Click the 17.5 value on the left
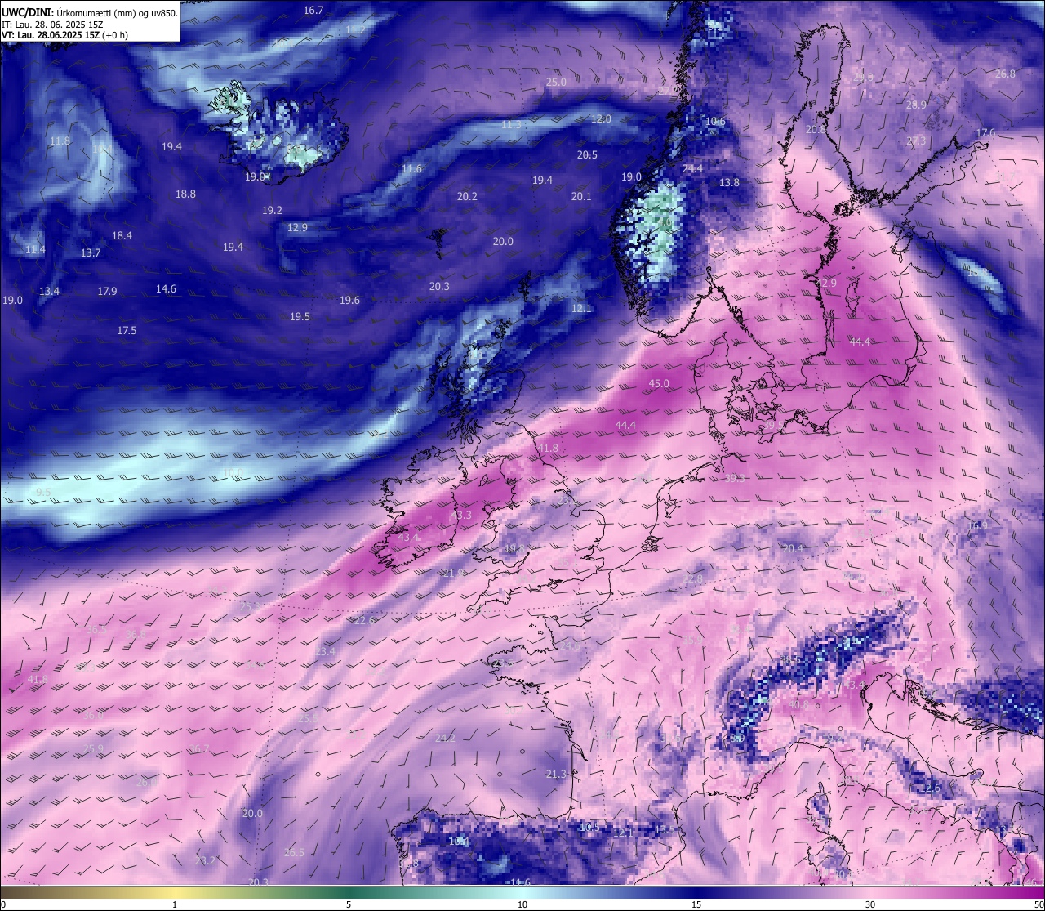The image size is (1045, 911). (127, 330)
